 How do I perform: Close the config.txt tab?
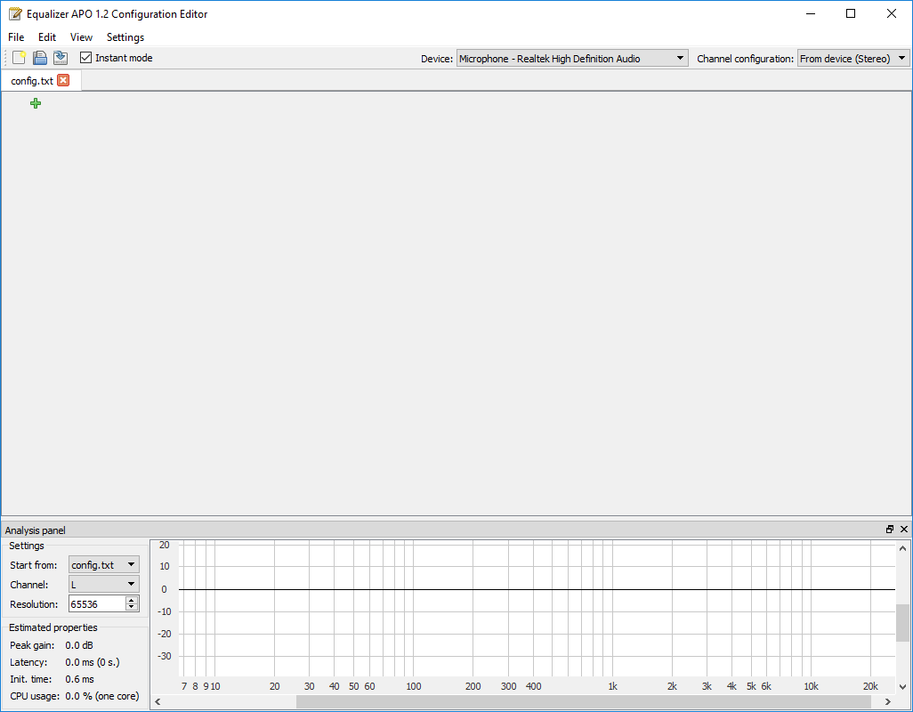coord(63,80)
